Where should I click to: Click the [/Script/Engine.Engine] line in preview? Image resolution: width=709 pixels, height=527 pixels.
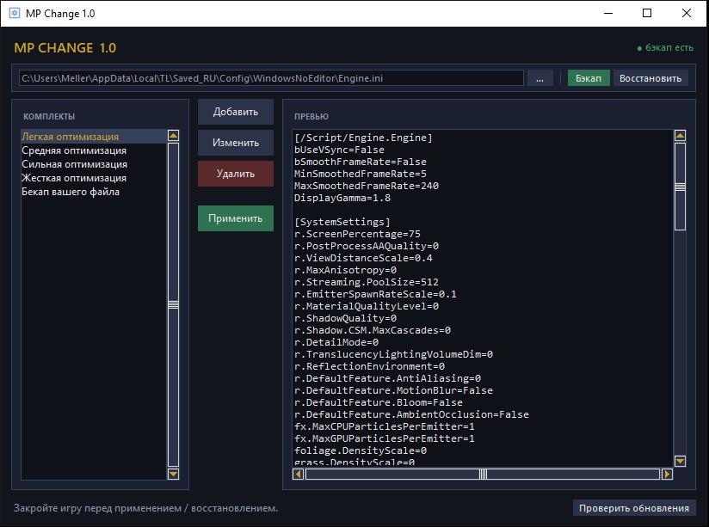coord(363,138)
